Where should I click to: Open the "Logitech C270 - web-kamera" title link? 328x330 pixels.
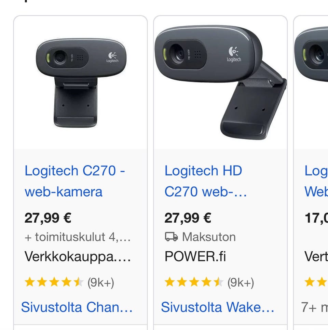click(x=74, y=181)
